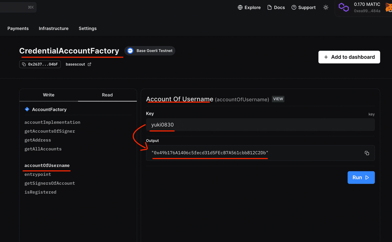Open the Explore link in the header
Image resolution: width=392 pixels, height=242 pixels.
click(x=249, y=7)
